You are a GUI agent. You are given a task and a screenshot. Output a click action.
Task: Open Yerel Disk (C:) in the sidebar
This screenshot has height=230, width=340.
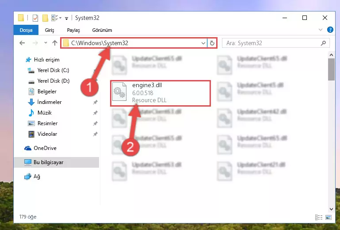click(53, 70)
